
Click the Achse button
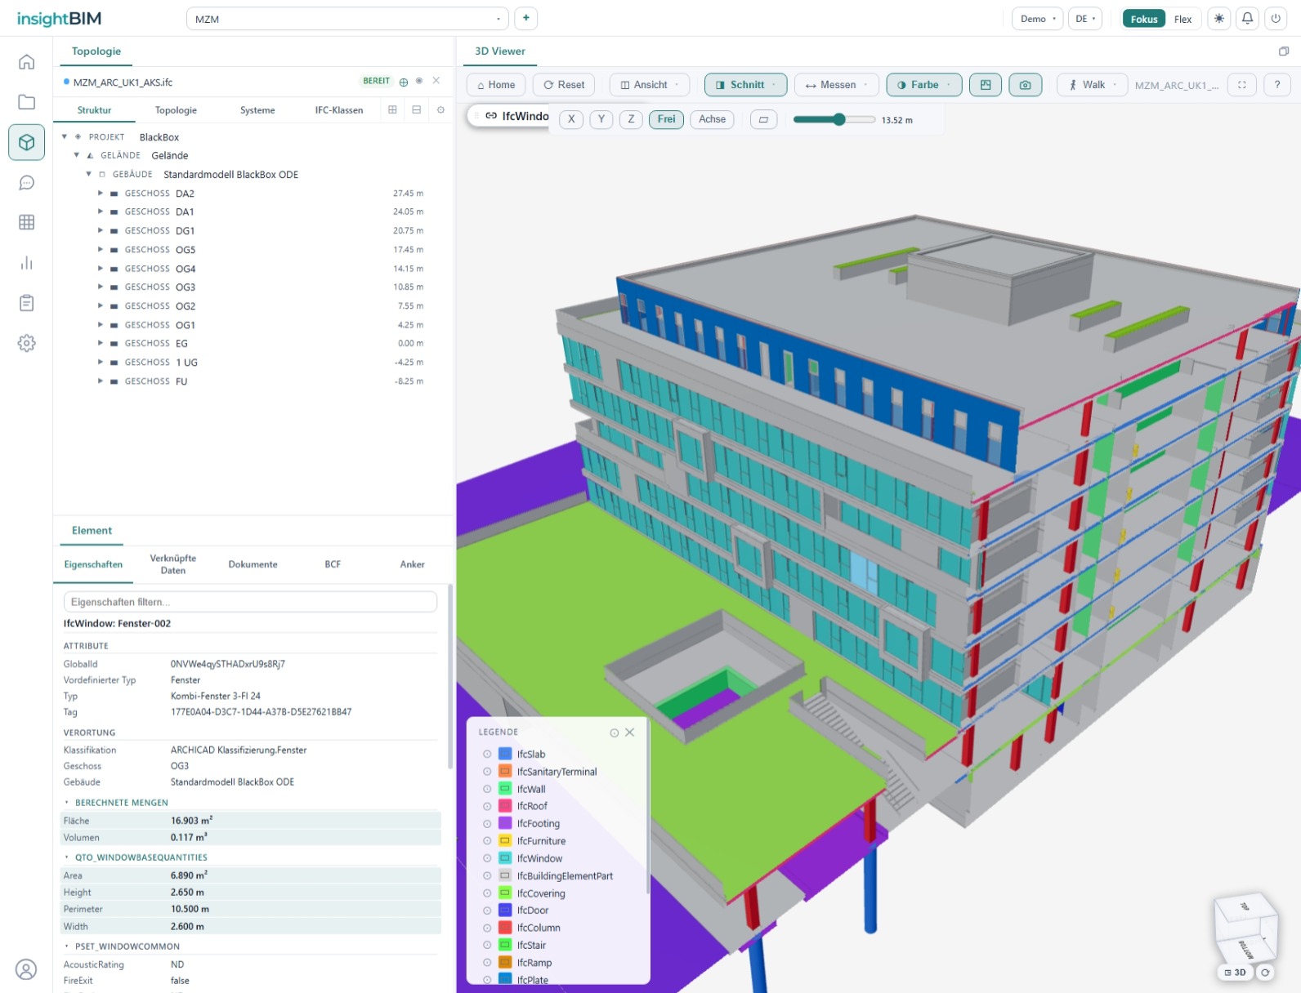tap(713, 119)
